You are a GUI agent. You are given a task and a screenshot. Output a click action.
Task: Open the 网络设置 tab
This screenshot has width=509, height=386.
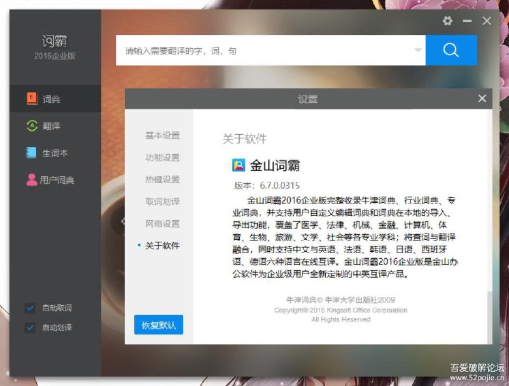tap(162, 224)
